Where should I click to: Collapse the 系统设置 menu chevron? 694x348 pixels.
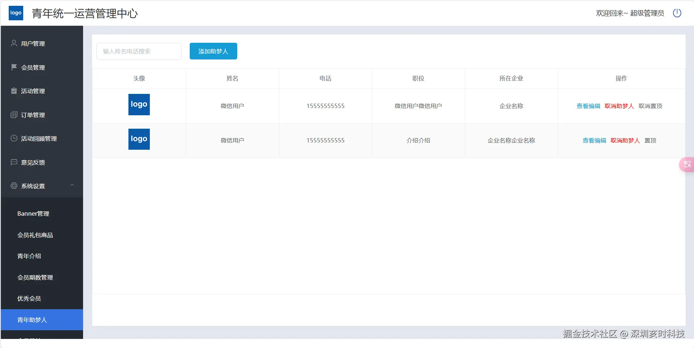click(72, 185)
